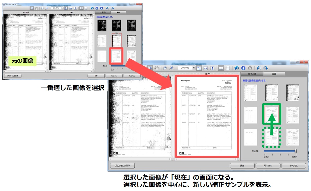Click the blue forward arrow in back window
This screenshot has height=191, width=311.
coord(102,8)
